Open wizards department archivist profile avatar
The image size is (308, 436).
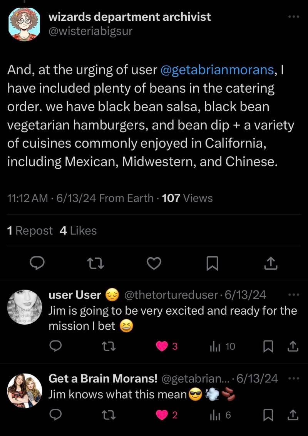click(x=24, y=24)
